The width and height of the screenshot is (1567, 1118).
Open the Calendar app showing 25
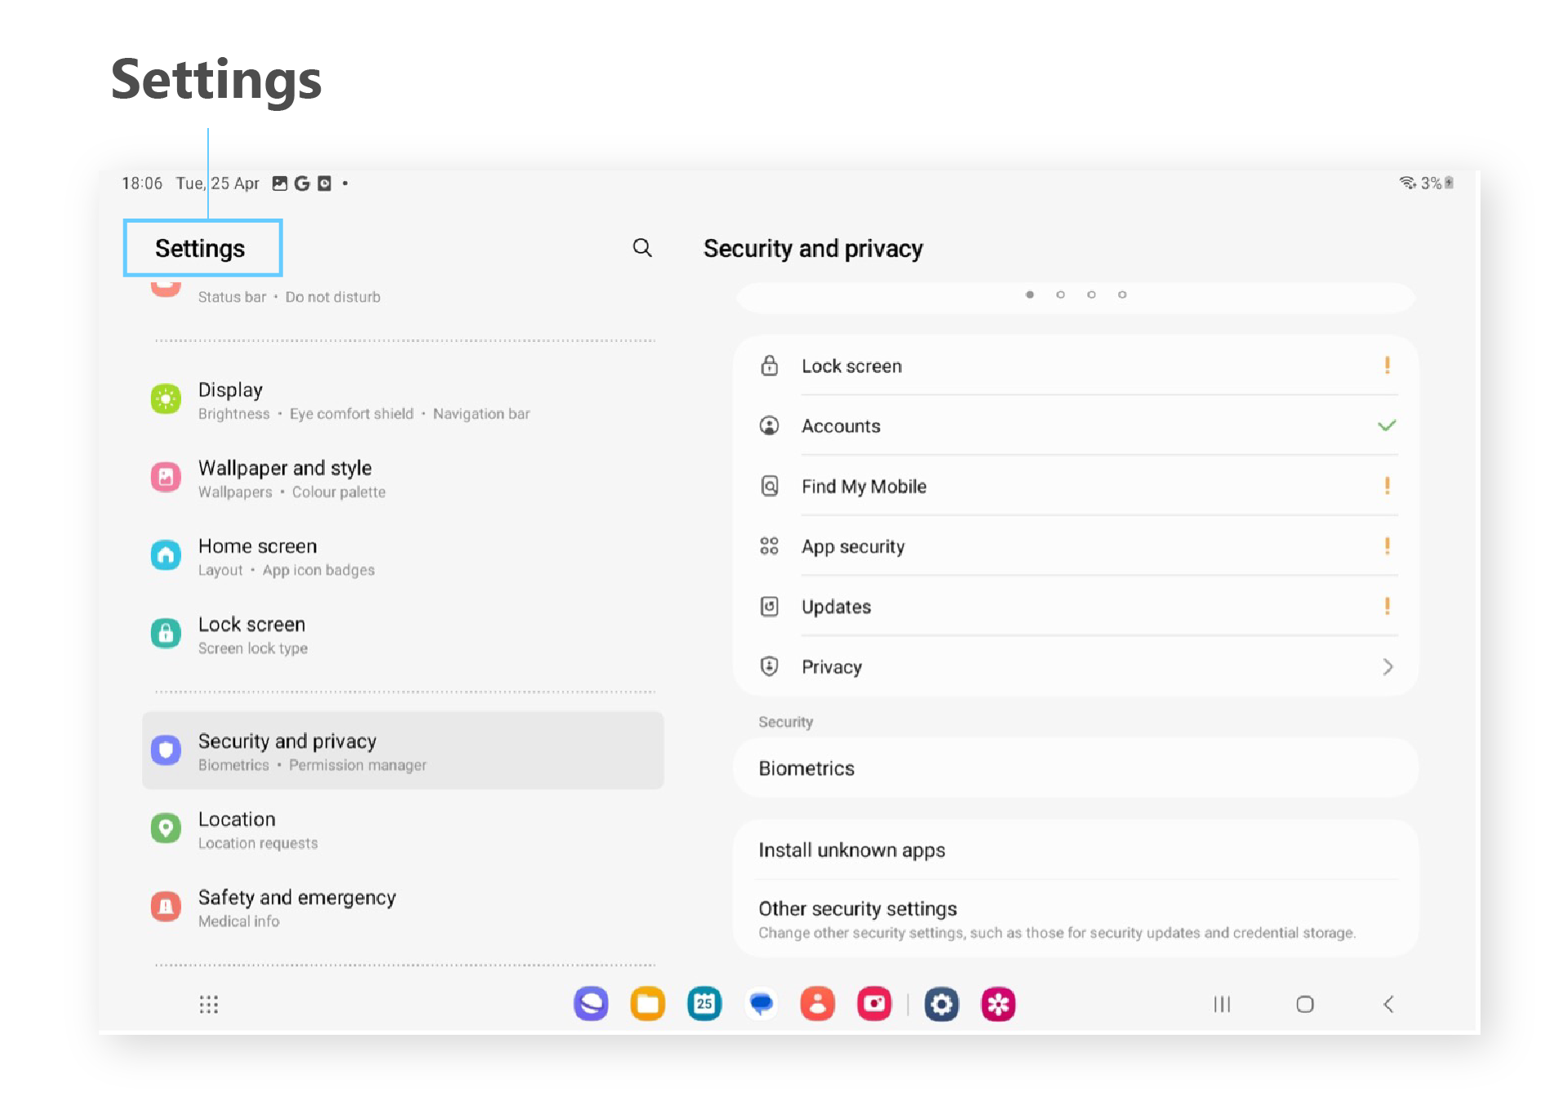tap(704, 1004)
